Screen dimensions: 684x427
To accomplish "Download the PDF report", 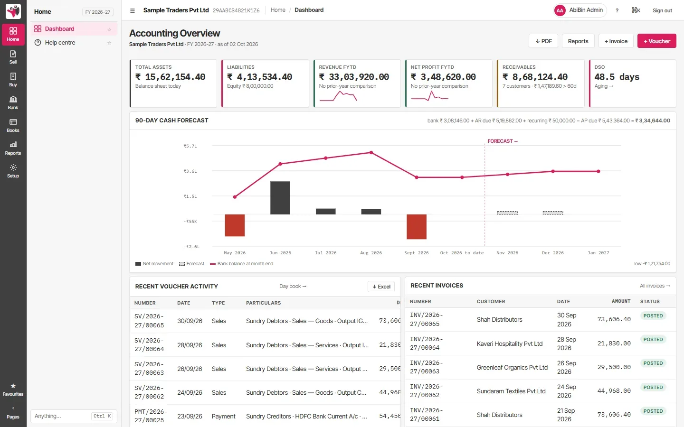I will point(543,41).
